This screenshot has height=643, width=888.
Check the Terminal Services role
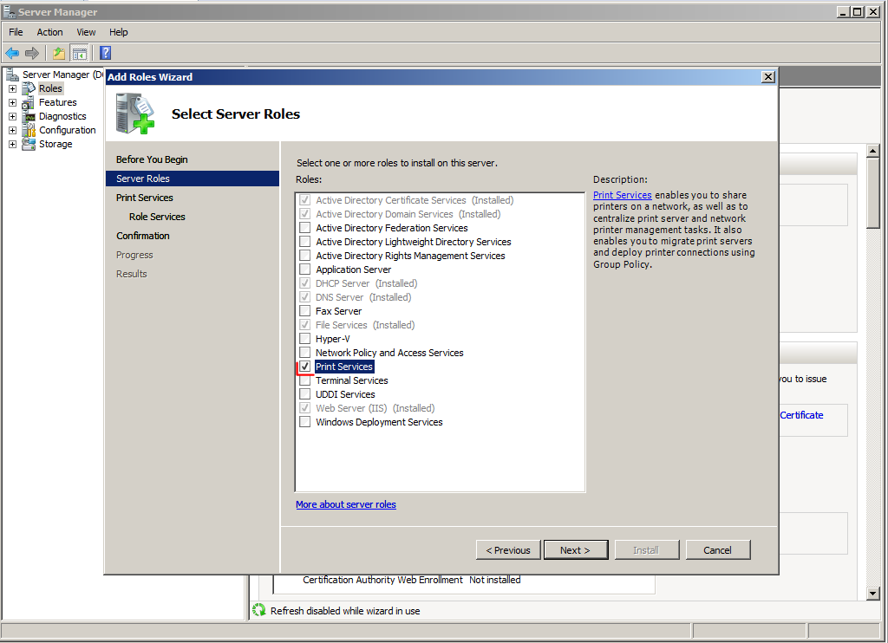tap(304, 380)
